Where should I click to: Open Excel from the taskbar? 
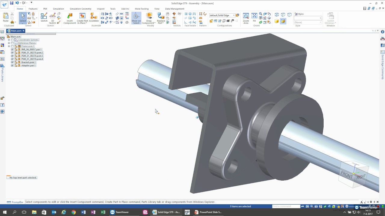click(103, 212)
